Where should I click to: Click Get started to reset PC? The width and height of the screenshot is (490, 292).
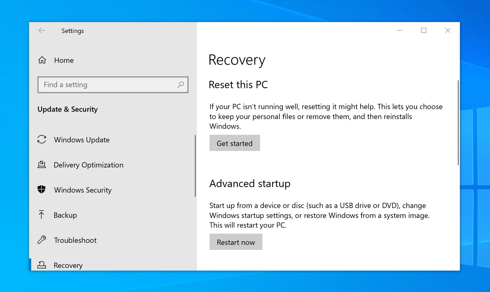(x=235, y=143)
